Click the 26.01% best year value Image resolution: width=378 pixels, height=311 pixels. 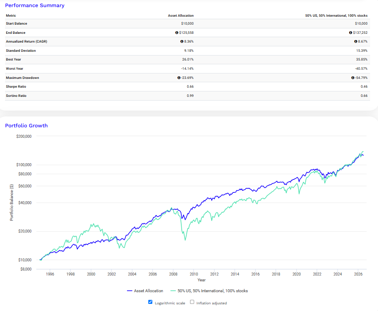[188, 60]
